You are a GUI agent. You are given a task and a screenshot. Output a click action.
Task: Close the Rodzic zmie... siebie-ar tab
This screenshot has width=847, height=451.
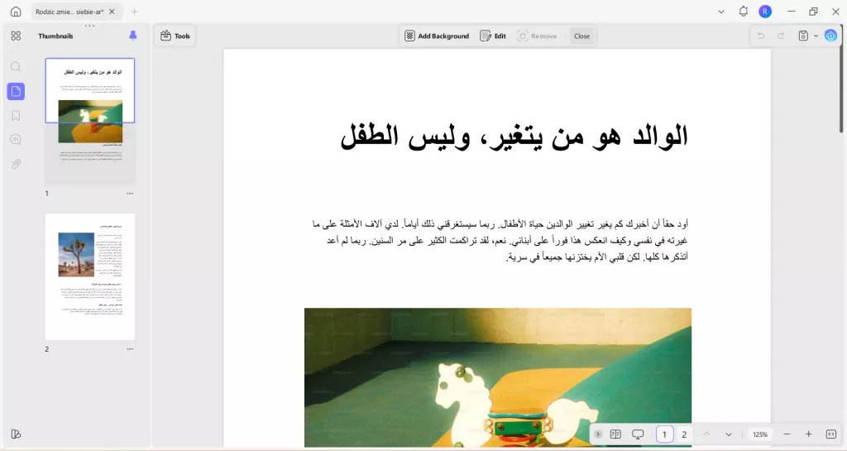[112, 12]
